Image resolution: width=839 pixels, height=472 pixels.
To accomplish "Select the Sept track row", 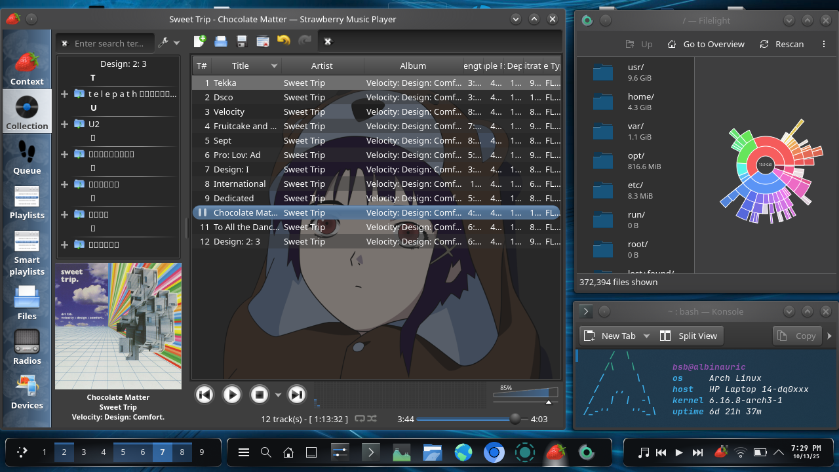I will pos(376,140).
